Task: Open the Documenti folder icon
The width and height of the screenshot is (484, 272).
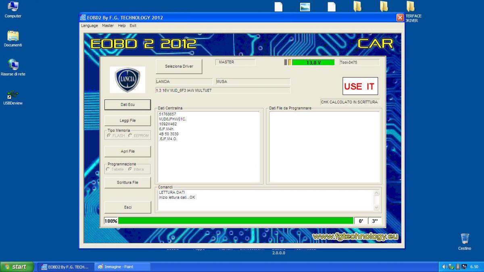Action: click(13, 36)
